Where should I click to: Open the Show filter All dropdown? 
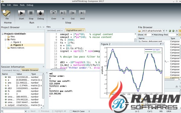(152, 35)
